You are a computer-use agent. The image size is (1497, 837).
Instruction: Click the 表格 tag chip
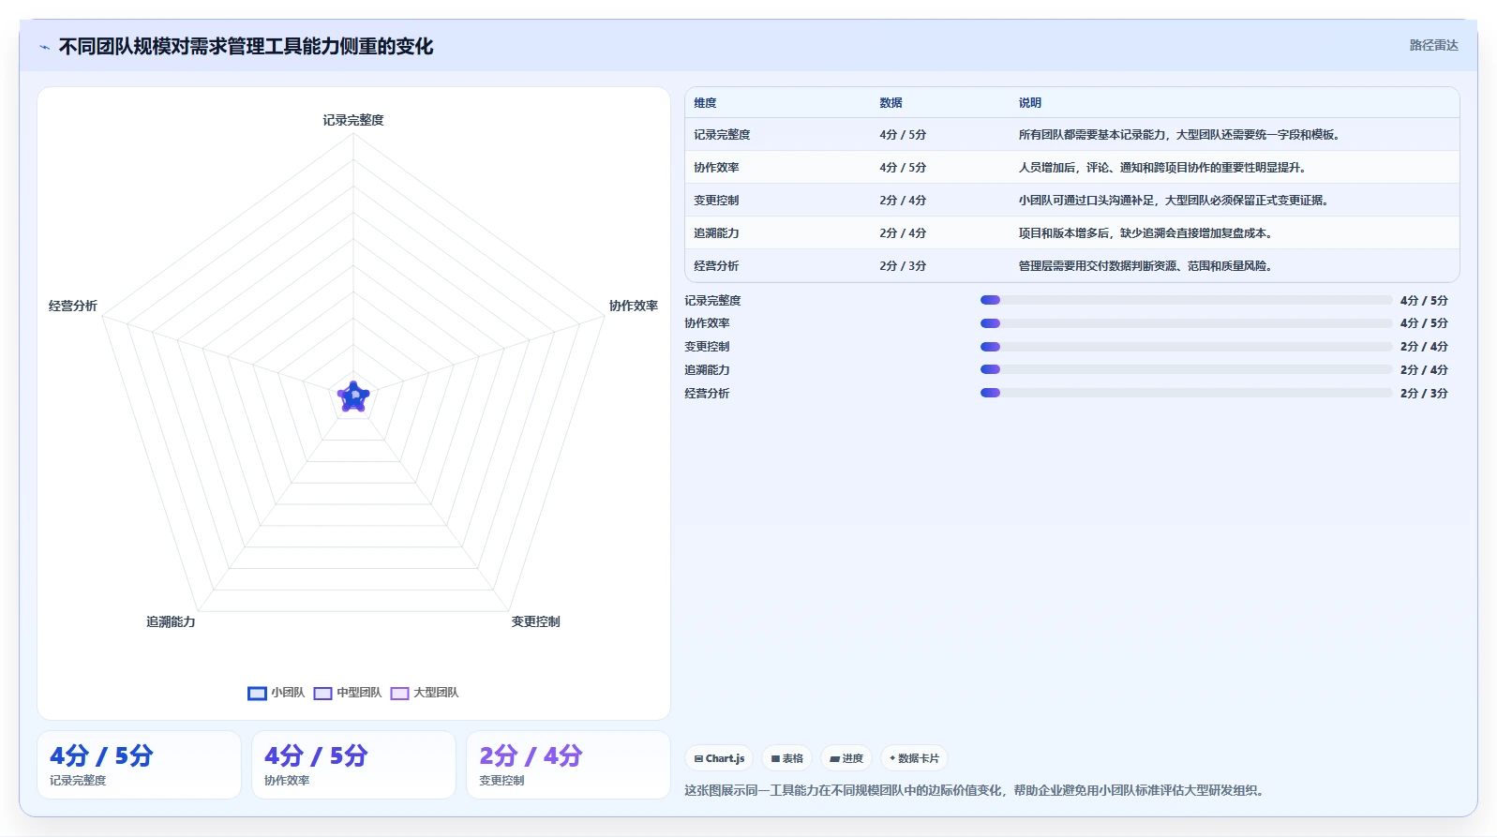pyautogui.click(x=787, y=758)
